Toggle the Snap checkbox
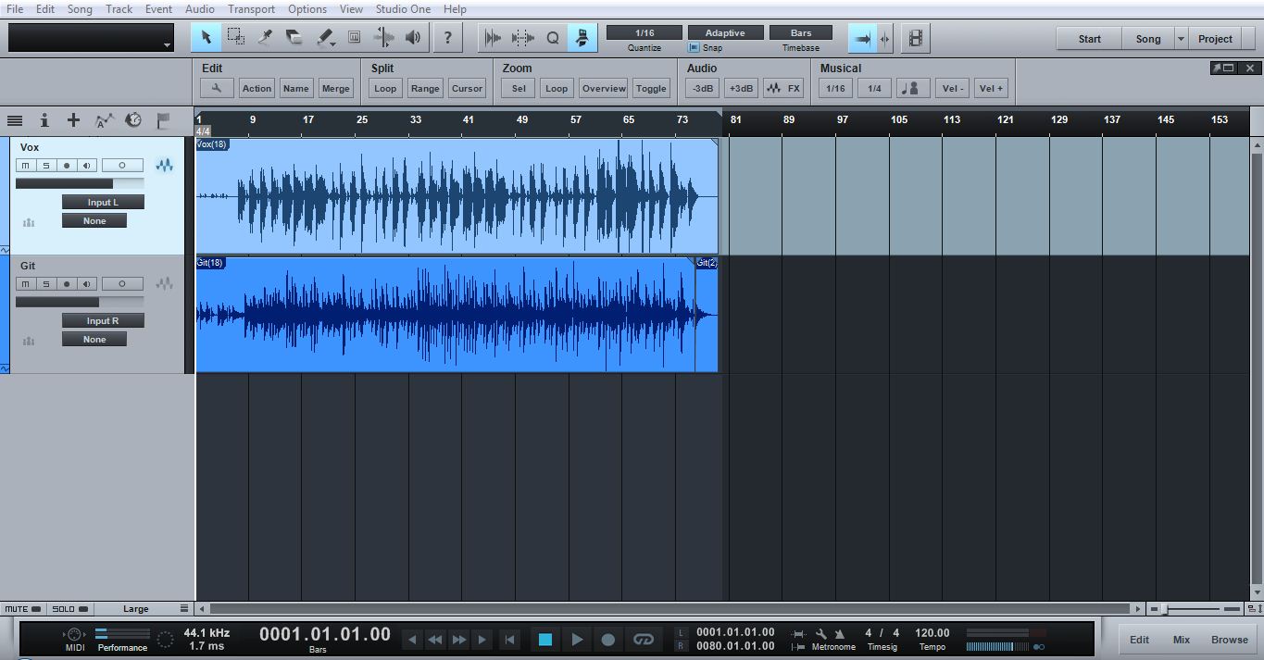This screenshot has height=660, width=1264. (694, 47)
